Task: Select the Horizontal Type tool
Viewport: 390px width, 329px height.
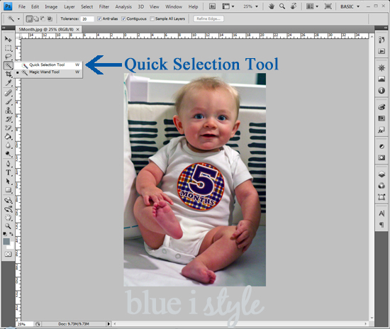Action: [x=9, y=172]
